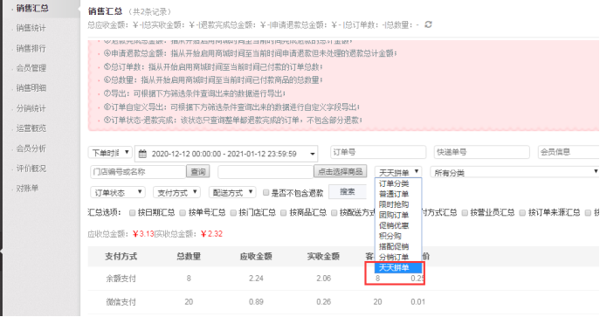600x317 pixels.
Task: Select 促销优惠 in the dropdown list
Action: [x=398, y=225]
